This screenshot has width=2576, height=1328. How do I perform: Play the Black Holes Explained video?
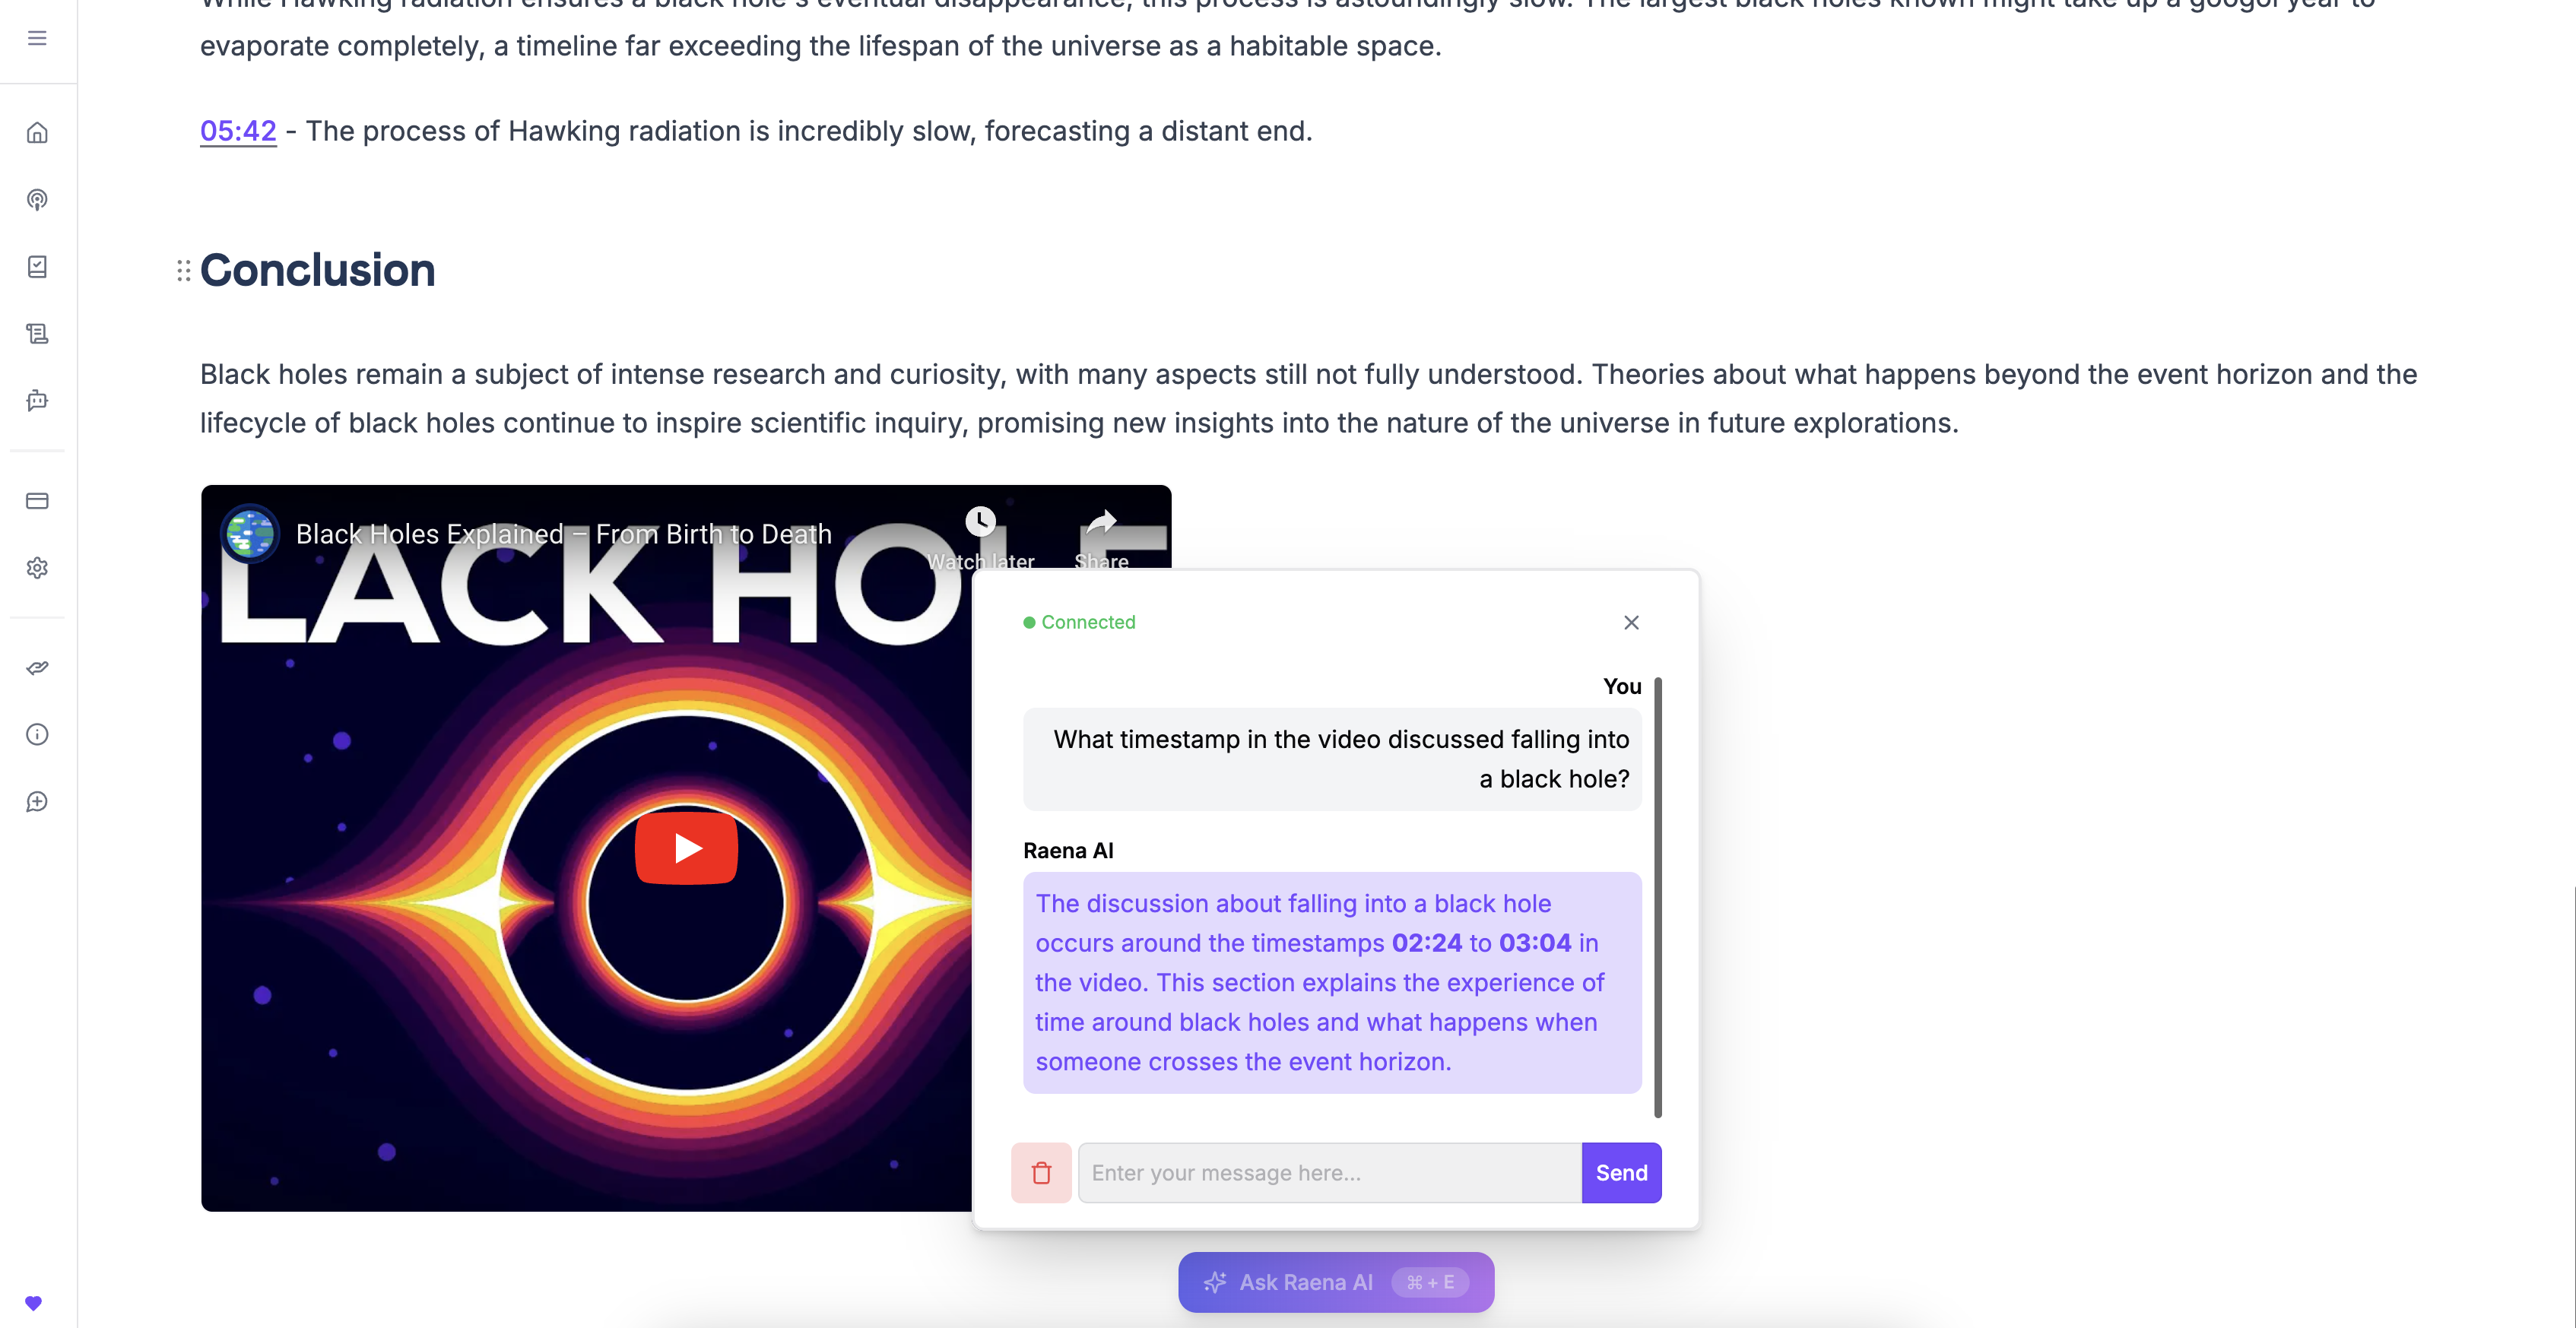pyautogui.click(x=686, y=848)
